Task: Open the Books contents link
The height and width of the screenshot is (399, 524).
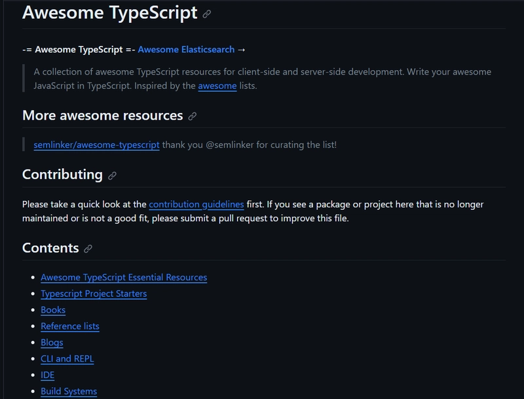Action: point(53,310)
